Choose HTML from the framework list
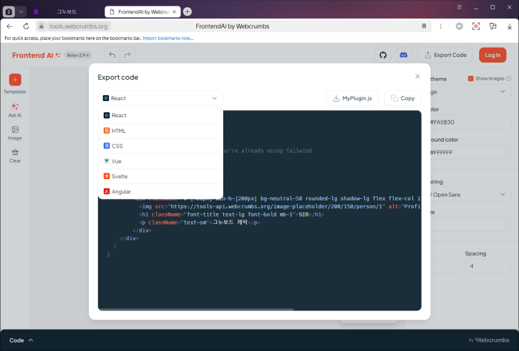 point(161,131)
